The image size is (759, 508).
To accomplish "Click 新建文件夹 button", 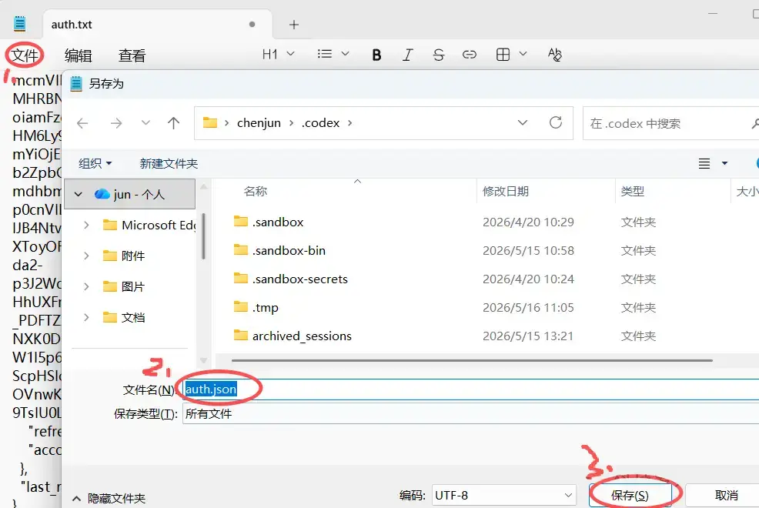I will pos(169,163).
